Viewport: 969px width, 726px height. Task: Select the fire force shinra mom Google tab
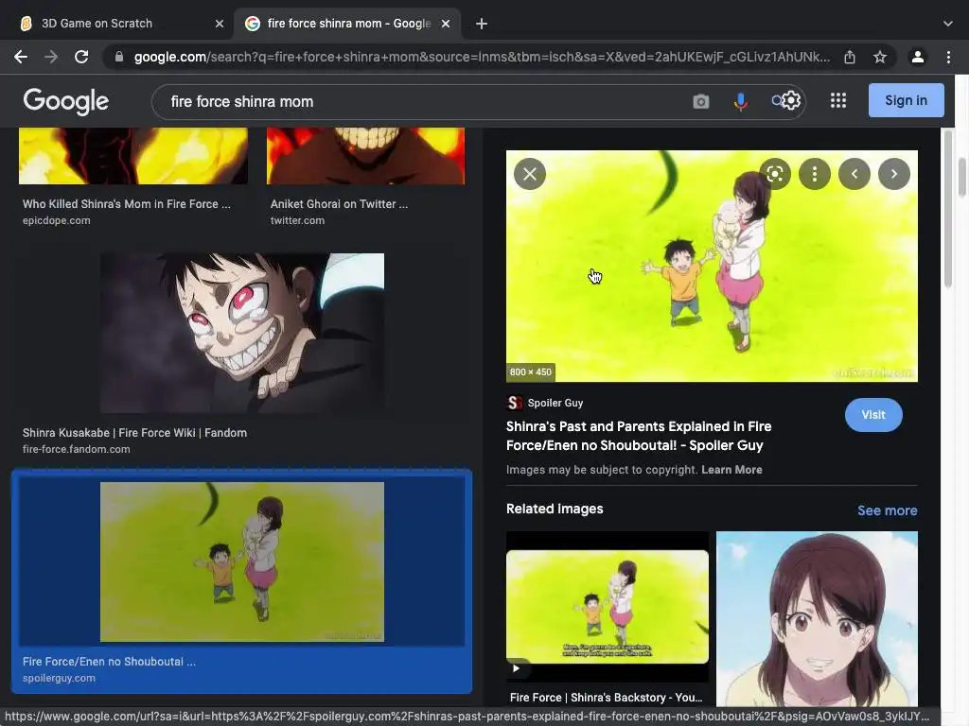pos(347,24)
